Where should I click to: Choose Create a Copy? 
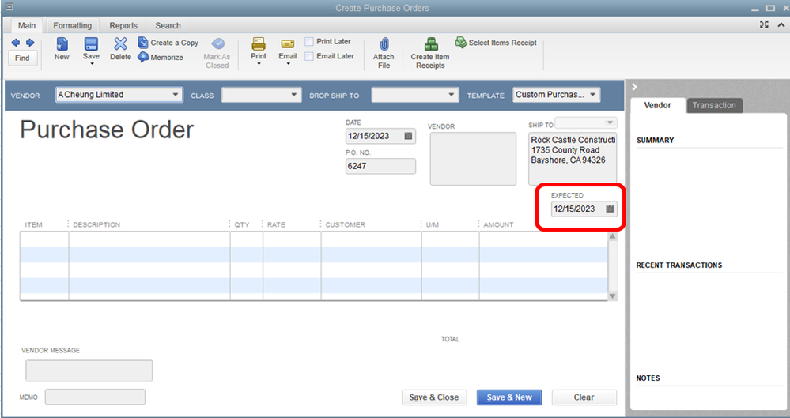click(168, 43)
